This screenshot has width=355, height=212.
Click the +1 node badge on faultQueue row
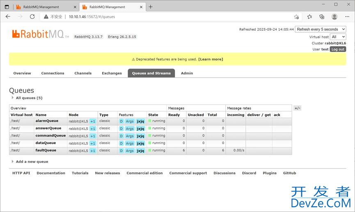pyautogui.click(x=93, y=151)
